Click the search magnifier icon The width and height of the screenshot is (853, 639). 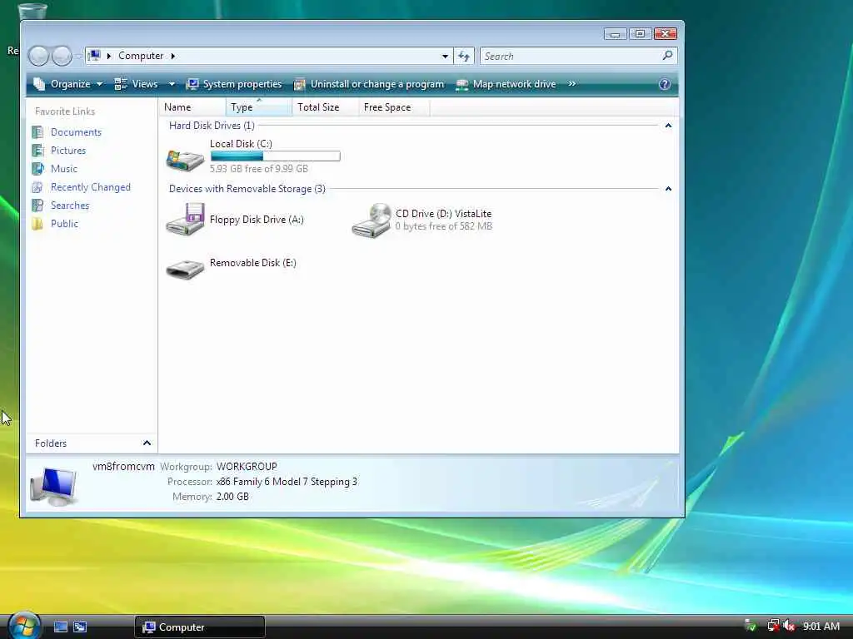coord(667,56)
